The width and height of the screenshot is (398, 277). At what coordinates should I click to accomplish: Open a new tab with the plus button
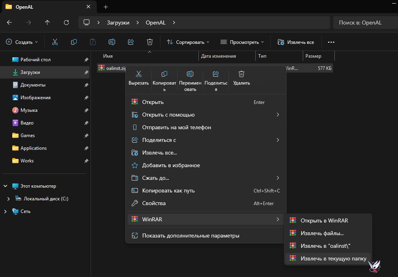click(x=106, y=7)
